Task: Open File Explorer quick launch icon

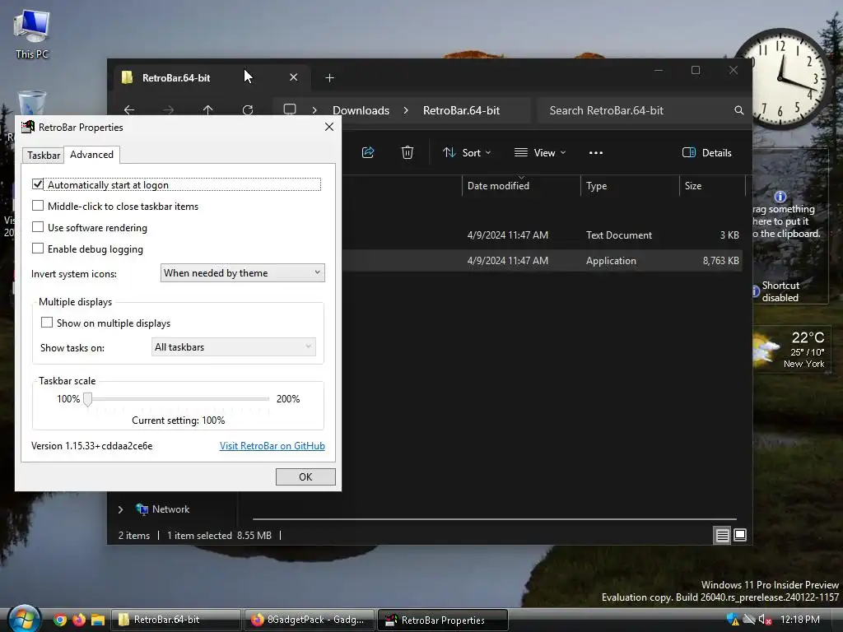Action: 98,620
